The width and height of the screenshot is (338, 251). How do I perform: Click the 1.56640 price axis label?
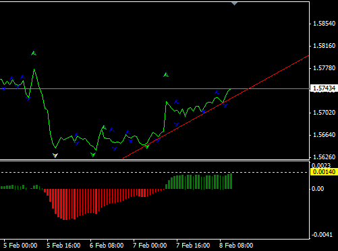(x=324, y=135)
